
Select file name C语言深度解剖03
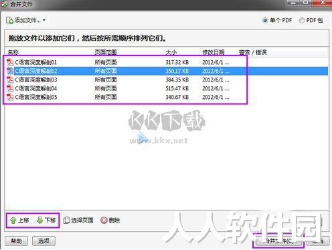pos(36,80)
